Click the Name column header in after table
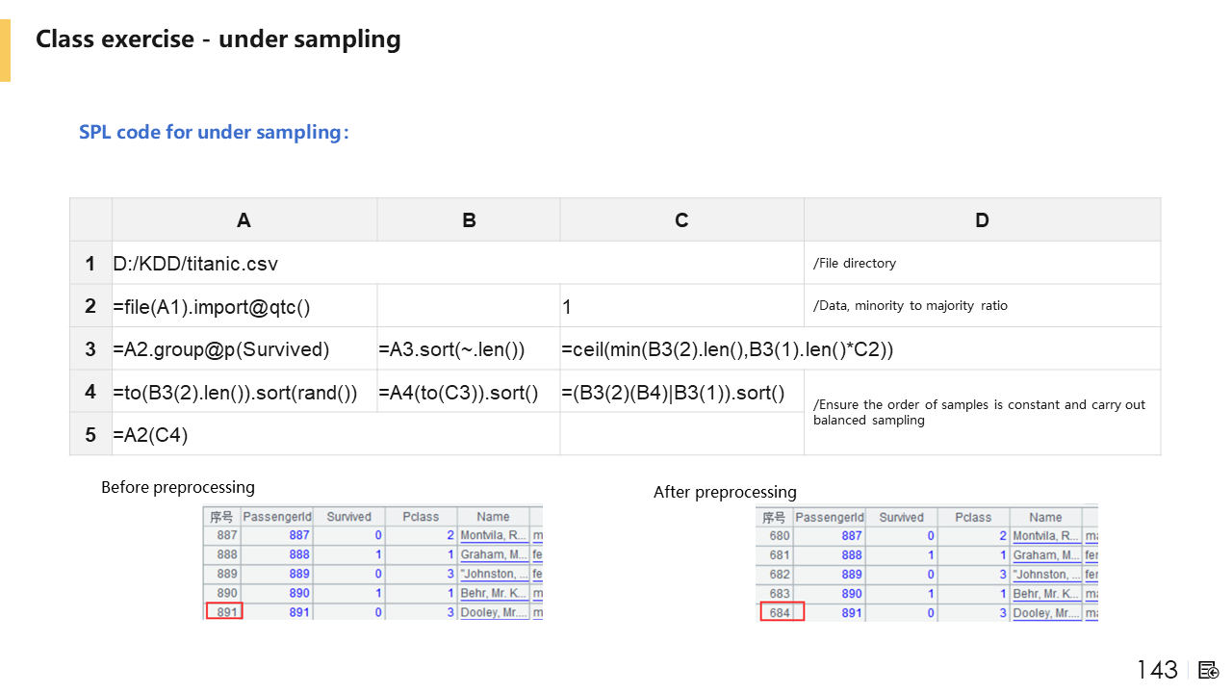1232x693 pixels. point(1045,518)
